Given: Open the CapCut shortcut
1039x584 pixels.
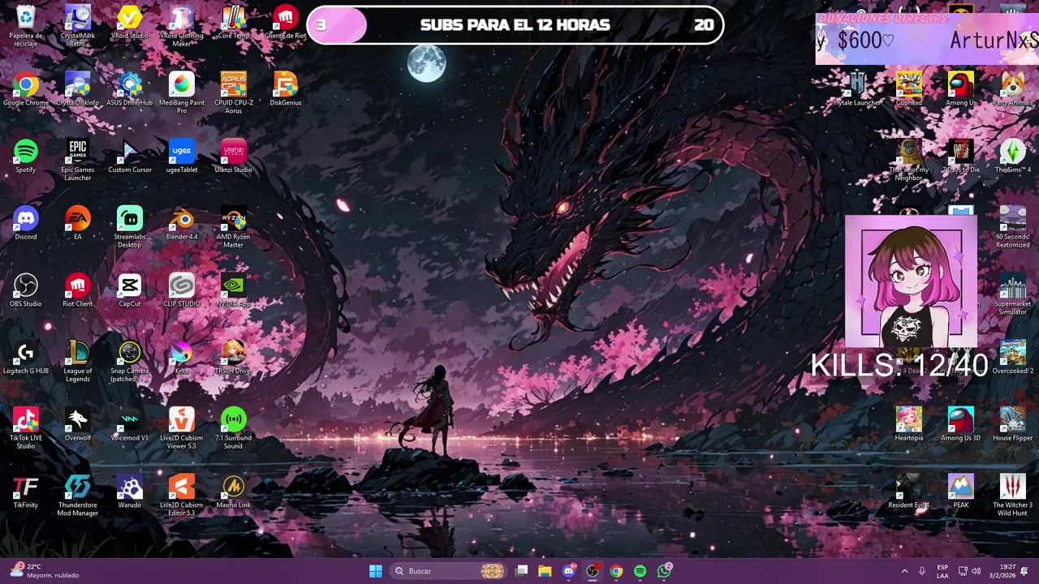Looking at the screenshot, I should 130,286.
